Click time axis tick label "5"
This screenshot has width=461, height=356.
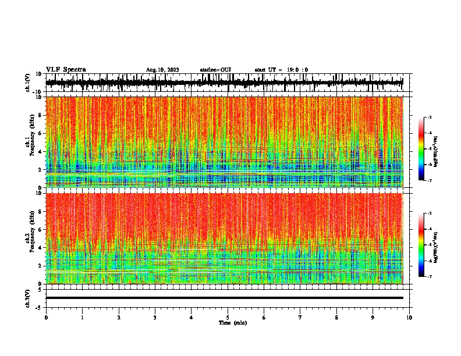(228, 318)
